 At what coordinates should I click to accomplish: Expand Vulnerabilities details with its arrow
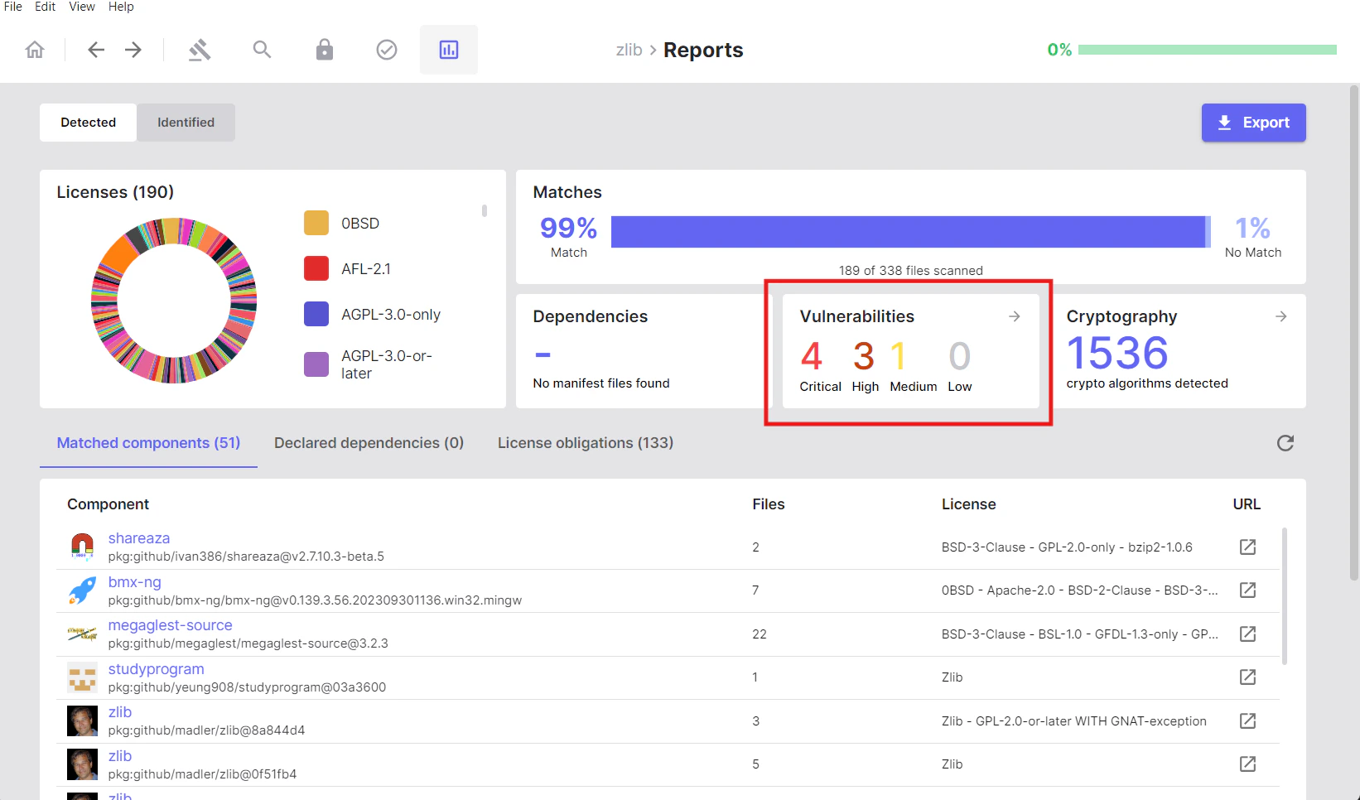pyautogui.click(x=1014, y=316)
